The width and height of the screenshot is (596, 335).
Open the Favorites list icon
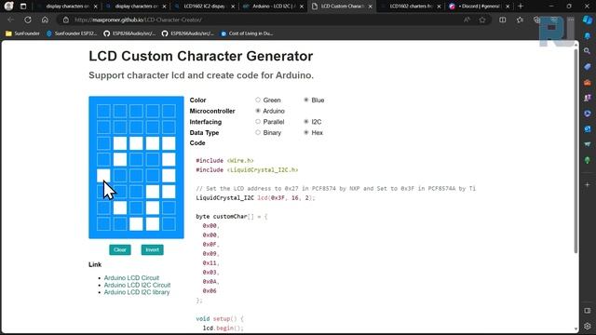click(520, 20)
